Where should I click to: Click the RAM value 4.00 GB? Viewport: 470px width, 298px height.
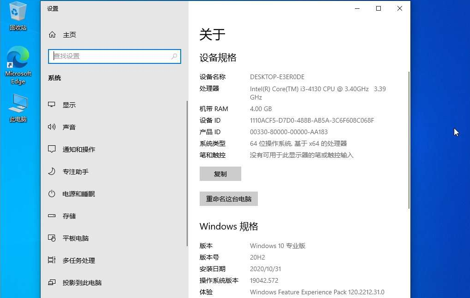click(261, 109)
